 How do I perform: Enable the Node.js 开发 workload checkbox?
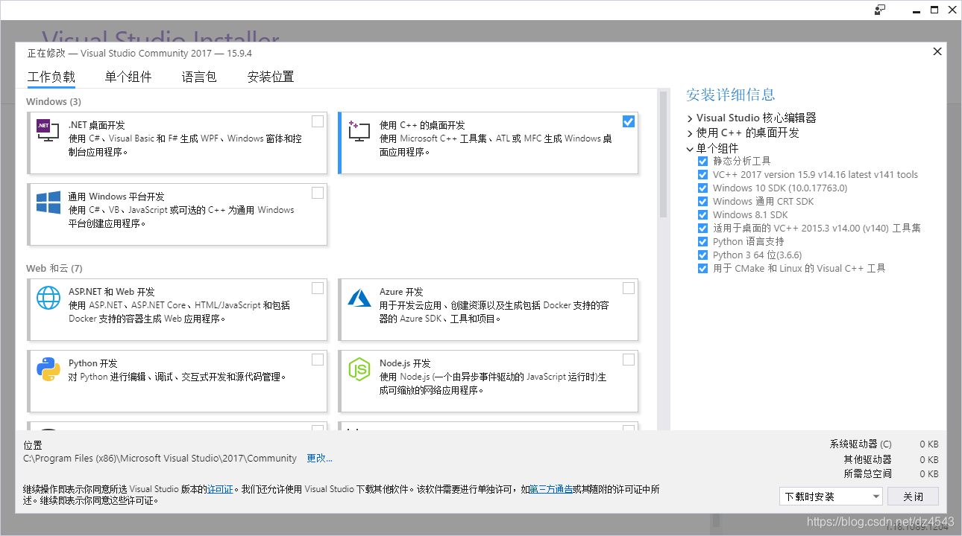[629, 360]
